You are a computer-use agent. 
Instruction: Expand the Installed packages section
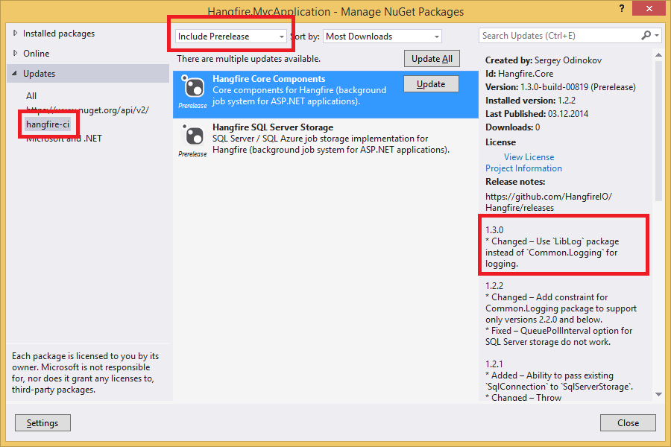coord(16,33)
